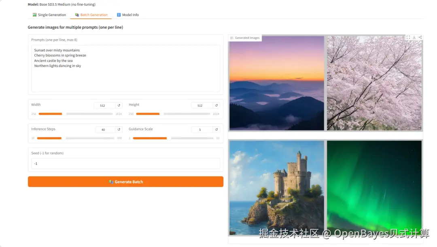Open the misty mountain sunset thumbnail
This screenshot has width=437, height=247.
tap(277, 83)
